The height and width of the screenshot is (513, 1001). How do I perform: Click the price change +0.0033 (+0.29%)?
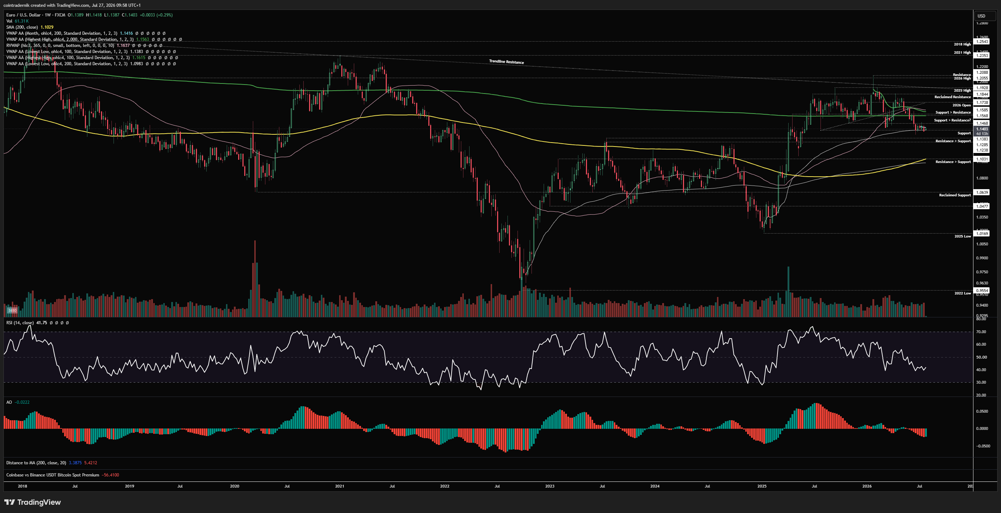[x=156, y=15]
